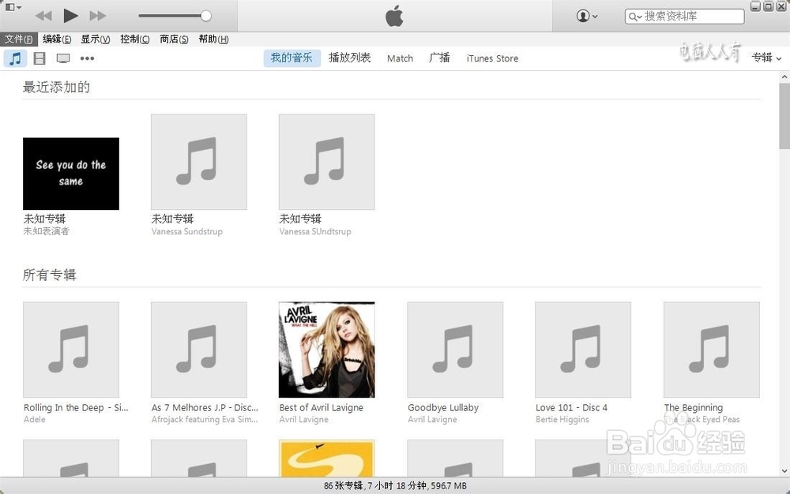Show more media types with ellipsis icon

tap(87, 58)
